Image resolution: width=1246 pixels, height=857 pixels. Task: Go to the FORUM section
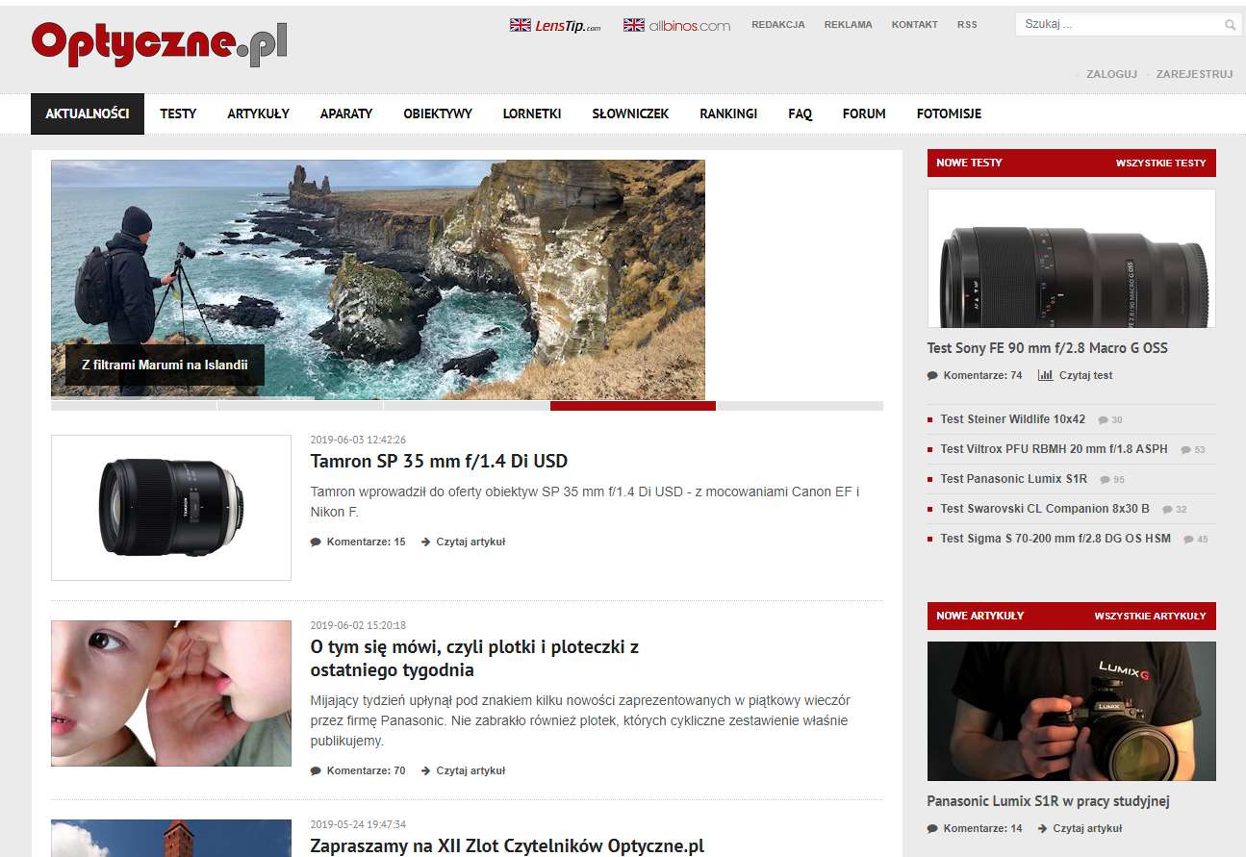click(864, 113)
